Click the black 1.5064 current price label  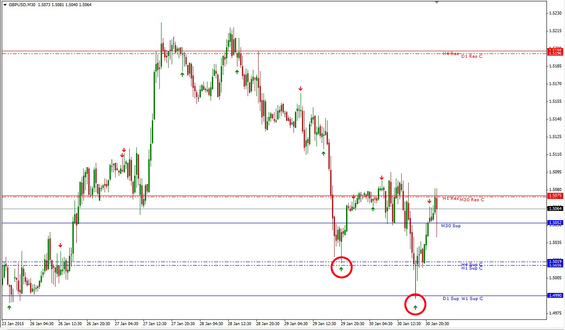pyautogui.click(x=554, y=209)
